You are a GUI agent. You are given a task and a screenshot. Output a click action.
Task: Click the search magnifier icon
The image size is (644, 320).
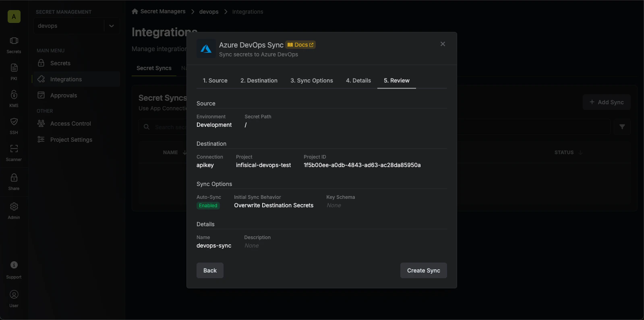pyautogui.click(x=147, y=127)
